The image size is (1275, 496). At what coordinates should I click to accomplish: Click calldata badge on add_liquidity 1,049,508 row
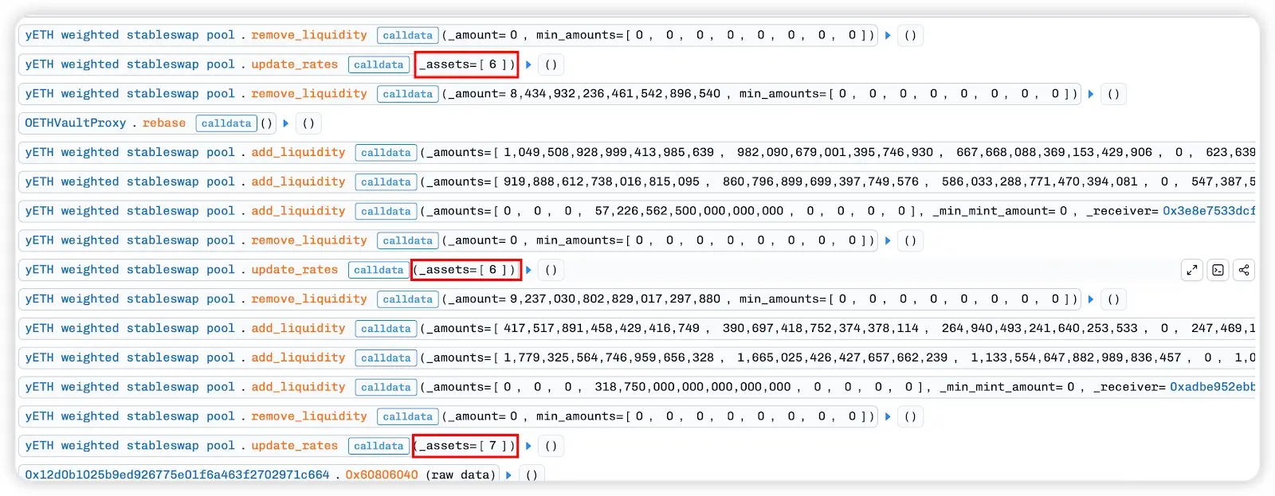(x=386, y=153)
